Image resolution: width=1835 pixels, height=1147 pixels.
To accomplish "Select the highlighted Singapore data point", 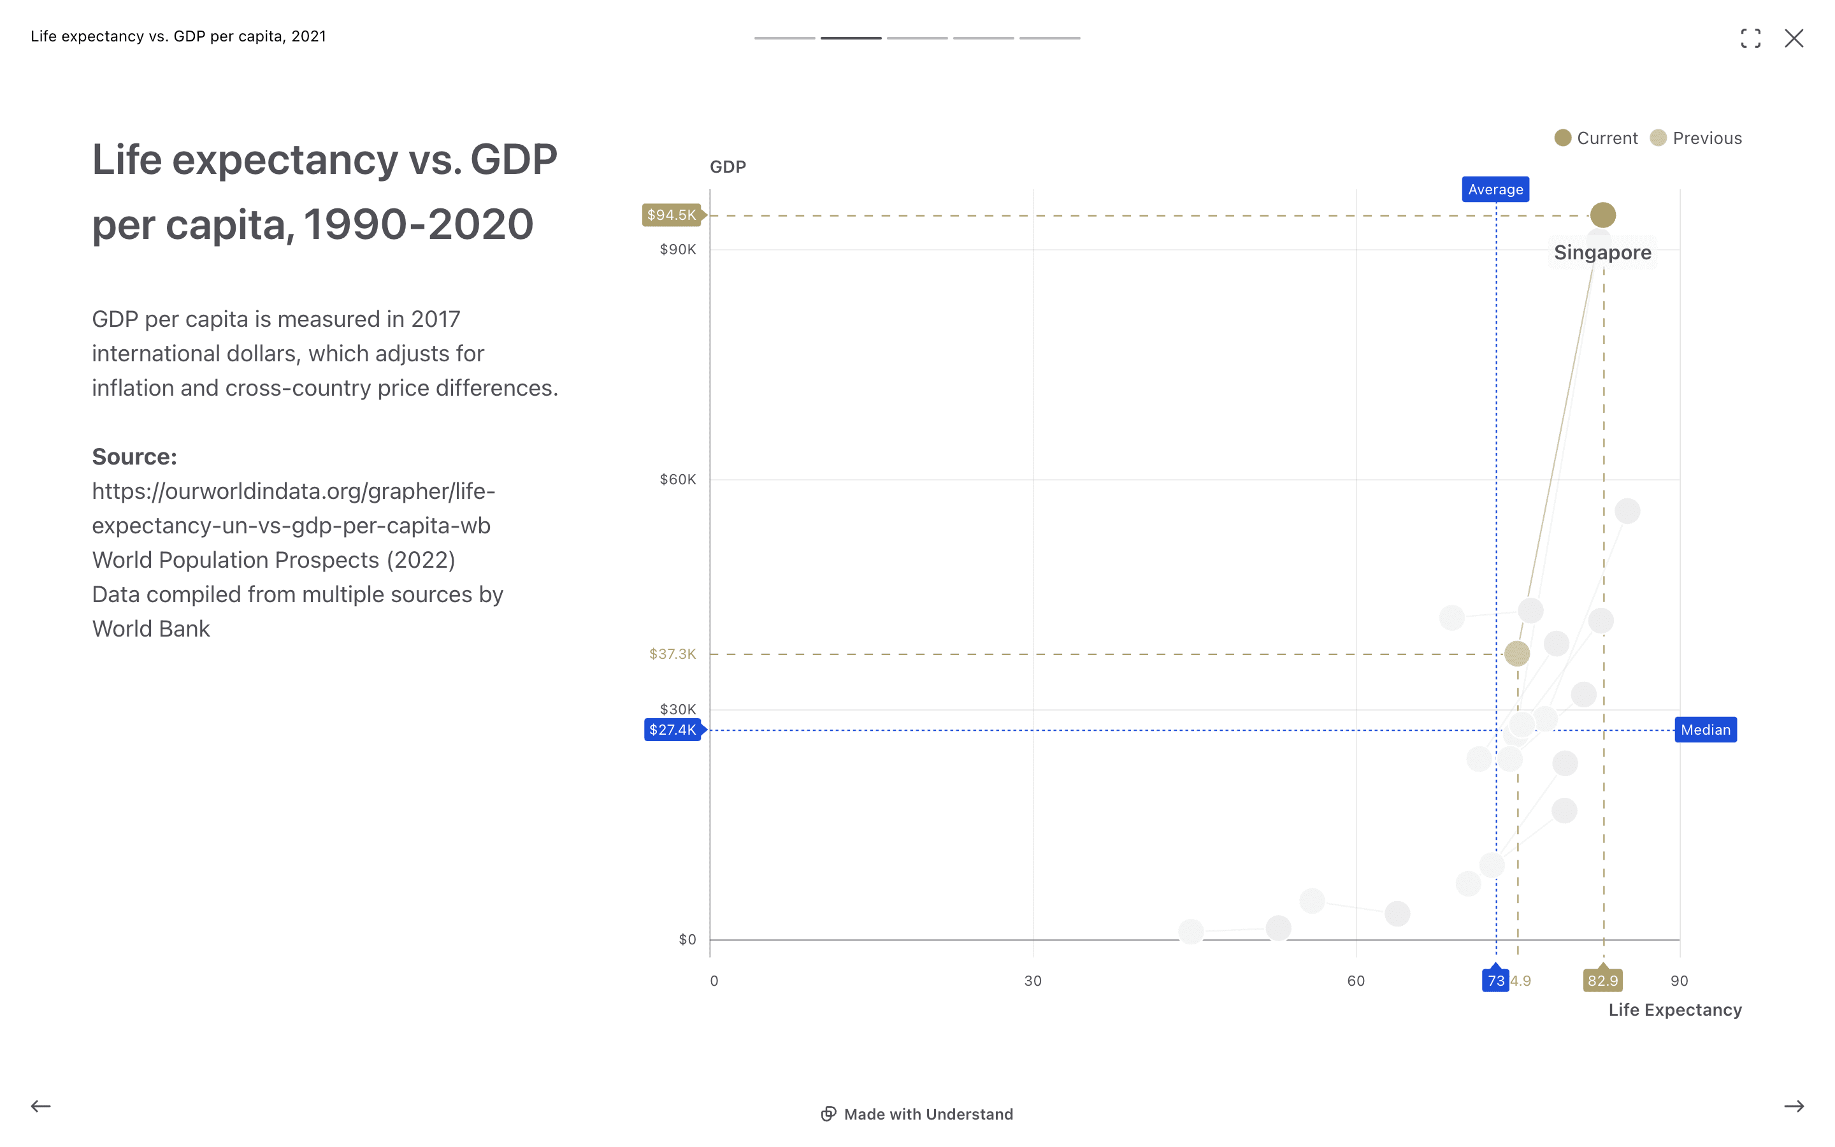I will (1602, 215).
